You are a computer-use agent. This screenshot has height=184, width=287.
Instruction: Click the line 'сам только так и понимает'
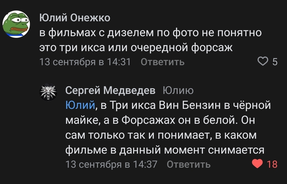click(136, 135)
